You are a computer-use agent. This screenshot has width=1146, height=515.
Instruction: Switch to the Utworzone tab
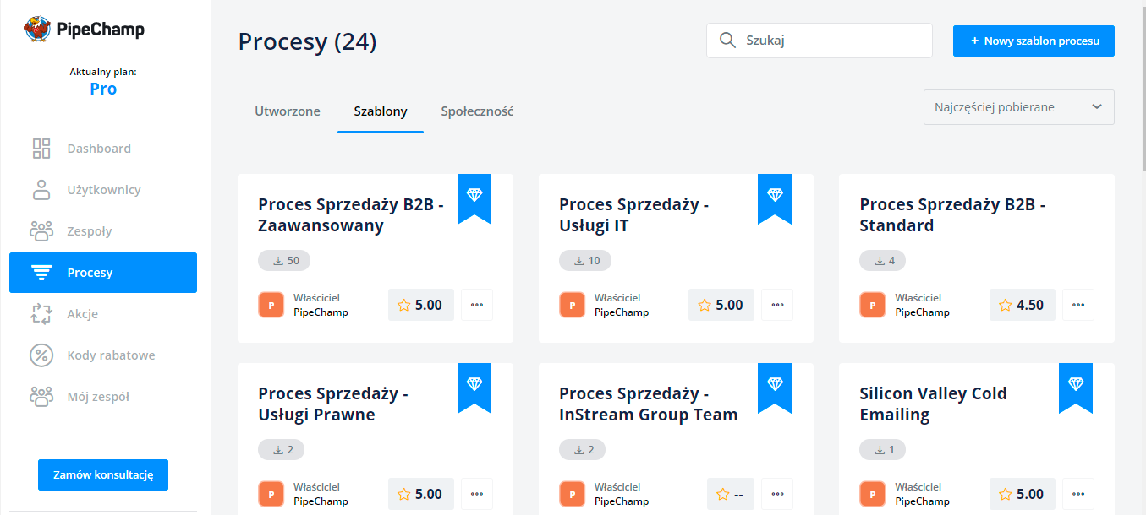[288, 111]
